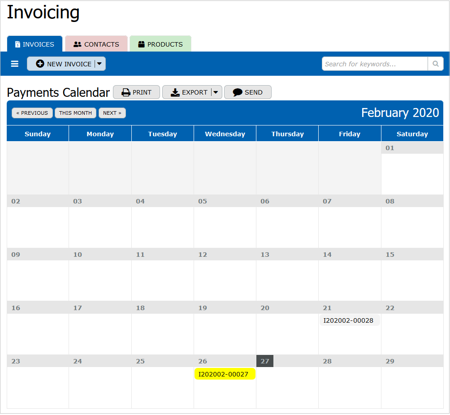Go to the next month
Viewport: 450px width, 415px height.
[x=112, y=113]
